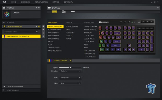Select the Spiral Rainbow layer row
The height and width of the screenshot is (100, 162).
coord(21,36)
